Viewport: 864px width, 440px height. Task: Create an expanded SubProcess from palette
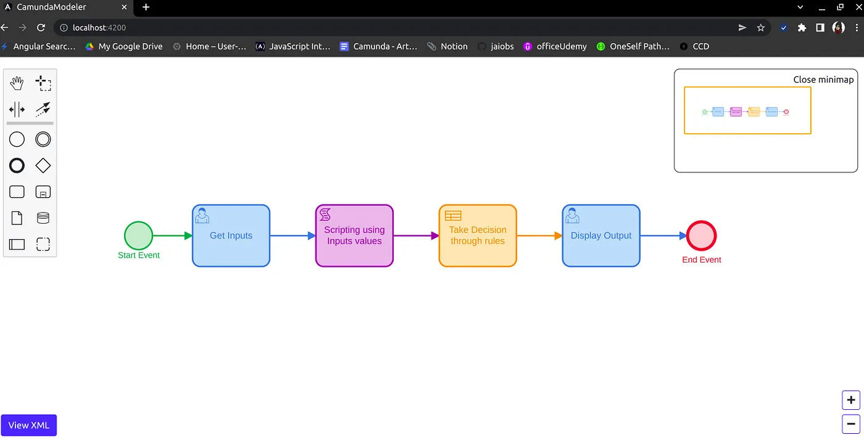[x=43, y=192]
